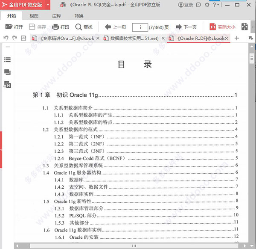Viewport: 256px width, 249px height.
Task: Go to next page with 下一页
Action: click(186, 27)
